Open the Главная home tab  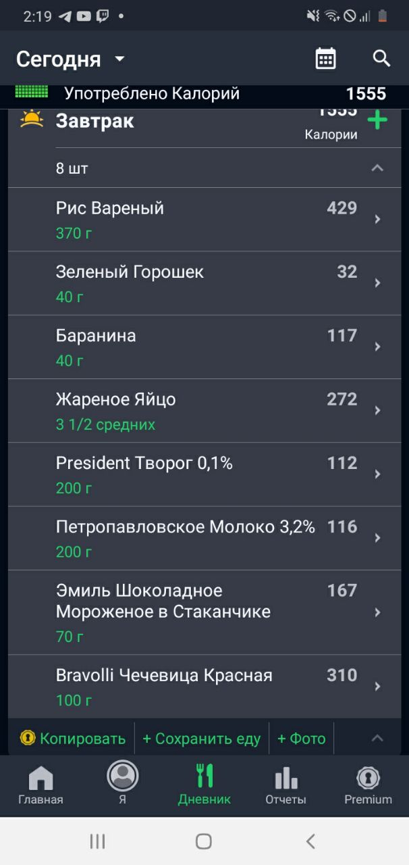coord(40,785)
